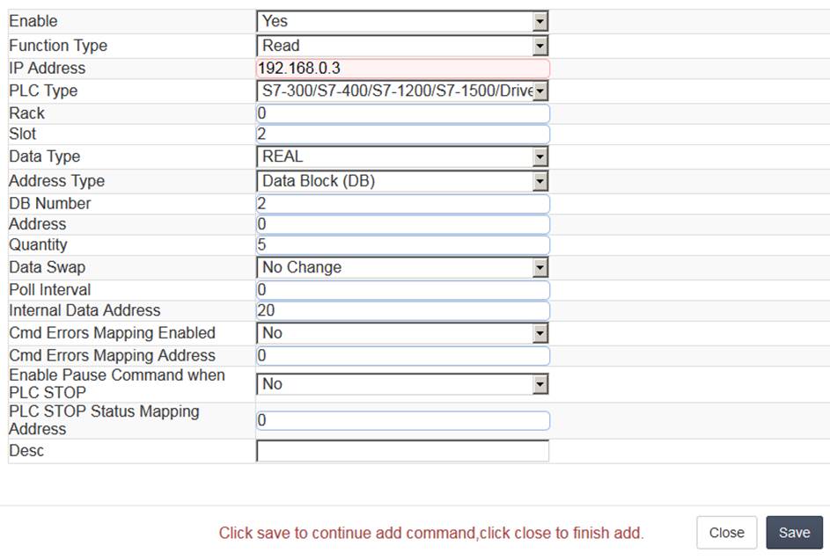Image resolution: width=830 pixels, height=560 pixels.
Task: Expand the Function Type dropdown
Action: point(402,46)
